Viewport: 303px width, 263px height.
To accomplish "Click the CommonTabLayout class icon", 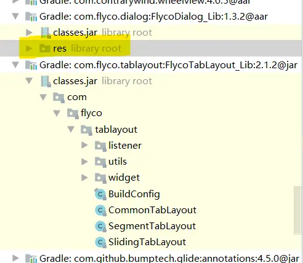I will pos(100,210).
